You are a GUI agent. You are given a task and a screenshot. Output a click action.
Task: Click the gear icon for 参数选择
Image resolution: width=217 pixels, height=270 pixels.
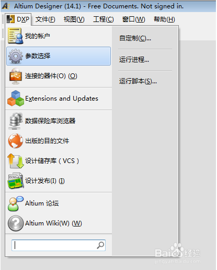pos(15,56)
